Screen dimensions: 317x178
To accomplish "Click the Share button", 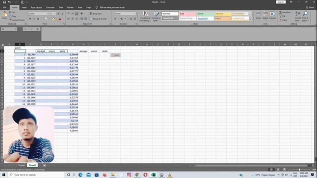I will point(310,7).
